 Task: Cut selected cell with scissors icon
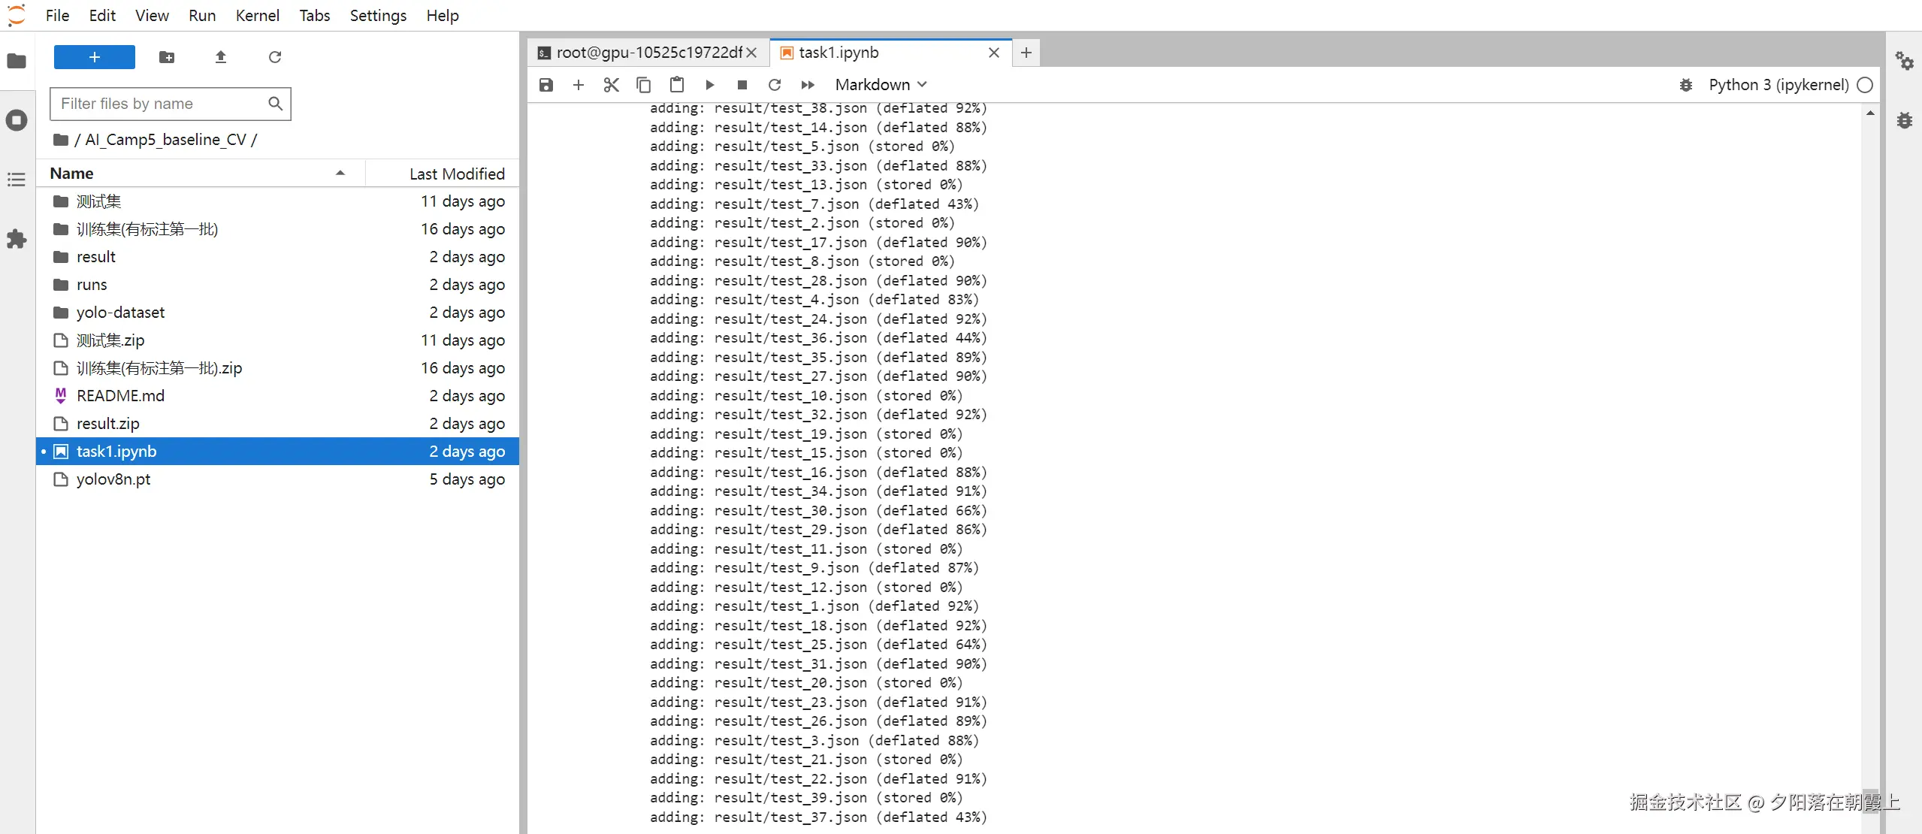[x=611, y=85]
